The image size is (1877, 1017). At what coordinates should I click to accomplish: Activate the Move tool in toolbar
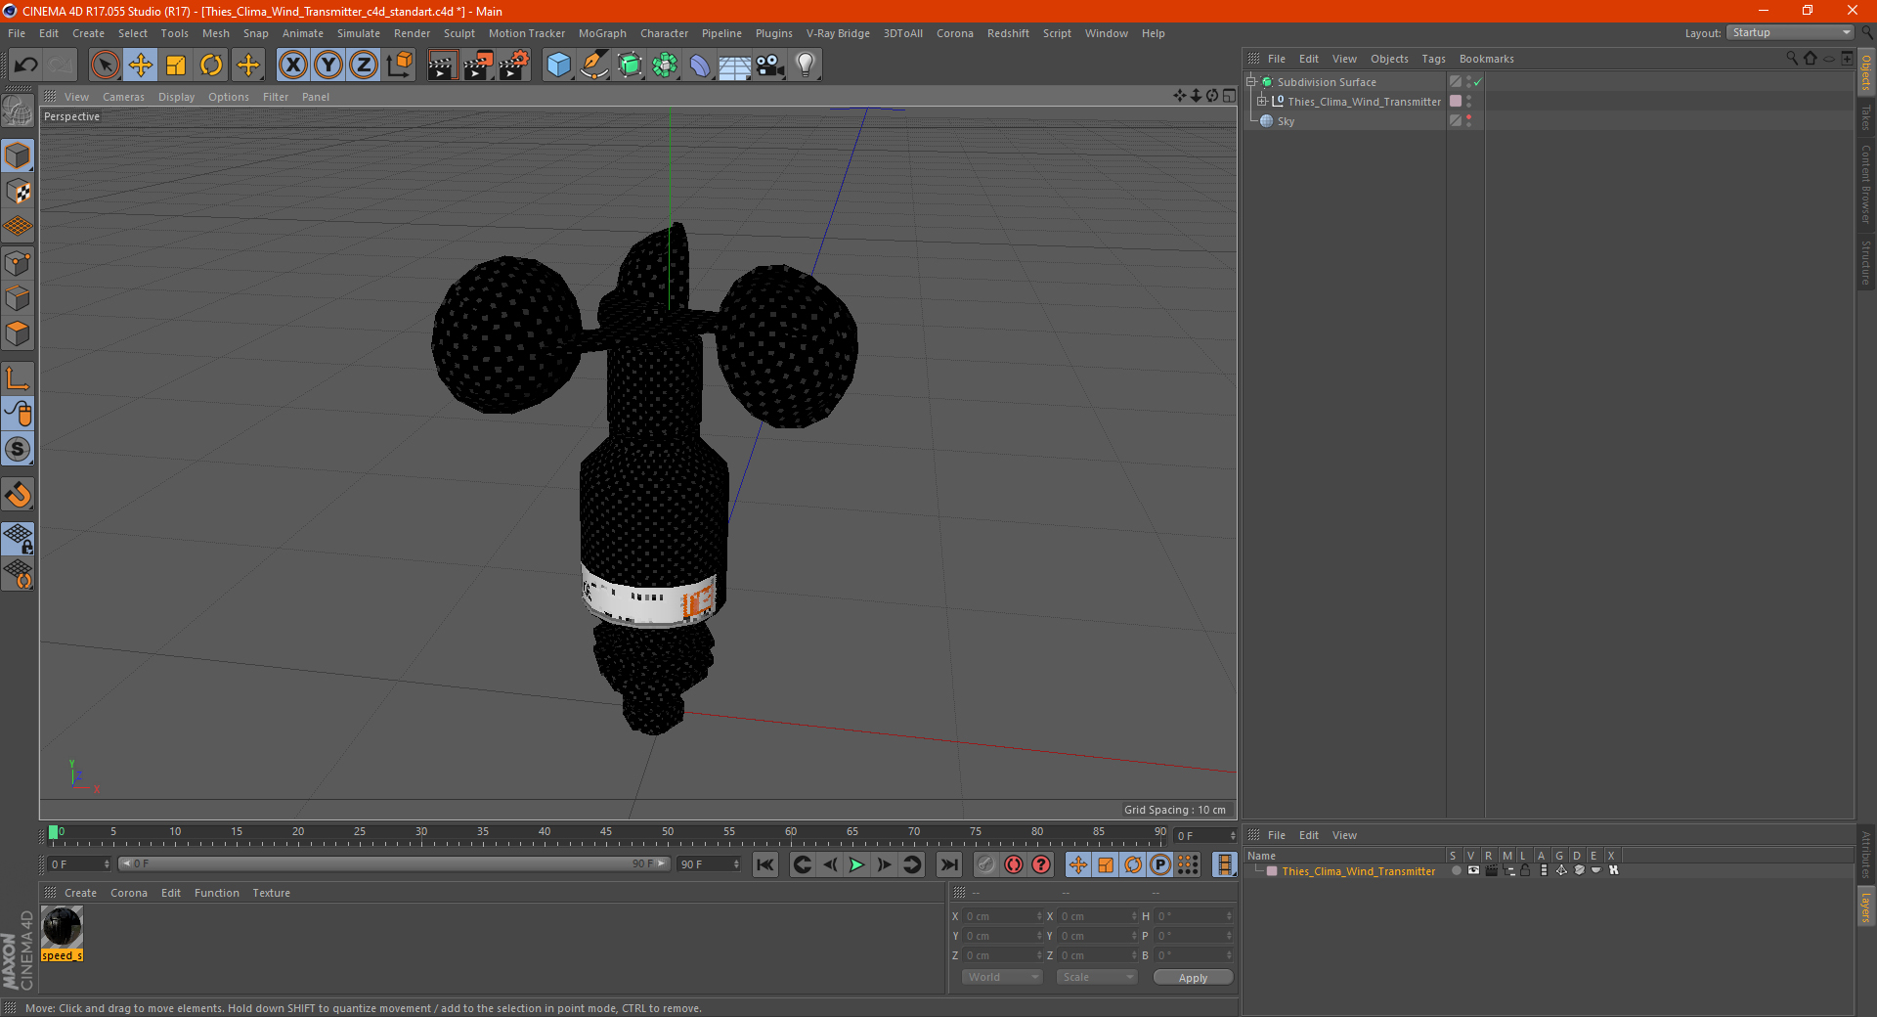pos(141,66)
